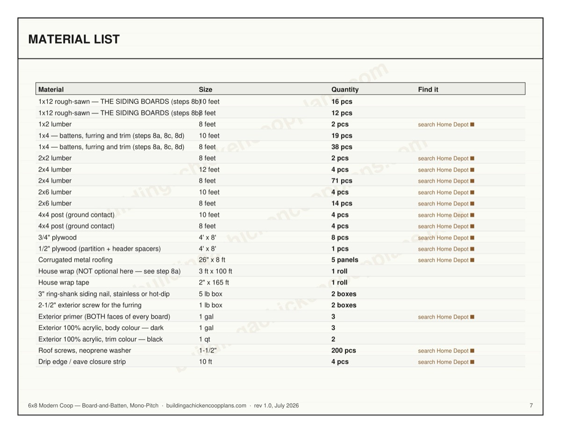The image size is (561, 433).
Task: Open Home Depot link for roof screws
Action: click(446, 351)
